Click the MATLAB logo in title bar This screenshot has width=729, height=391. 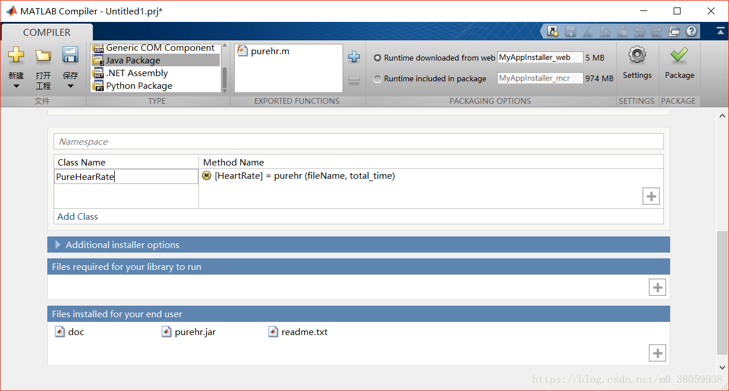click(x=11, y=11)
